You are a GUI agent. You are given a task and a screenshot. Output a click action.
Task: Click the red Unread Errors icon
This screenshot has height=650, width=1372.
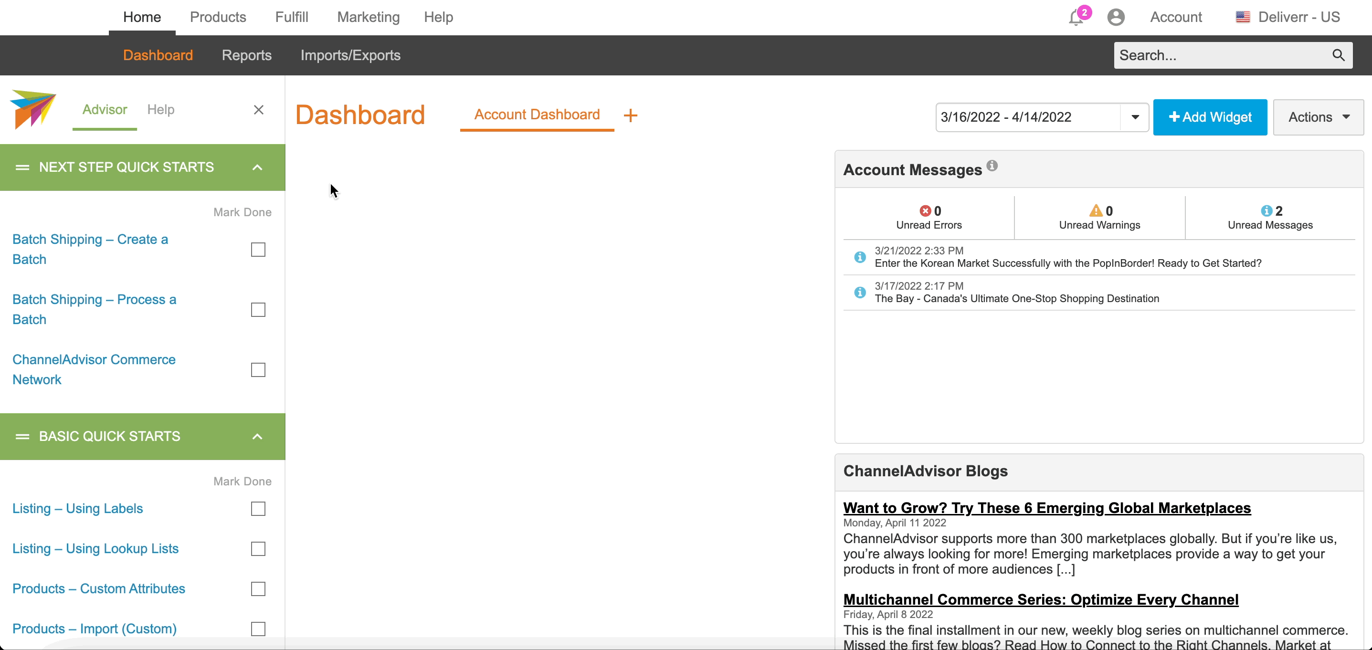(925, 211)
